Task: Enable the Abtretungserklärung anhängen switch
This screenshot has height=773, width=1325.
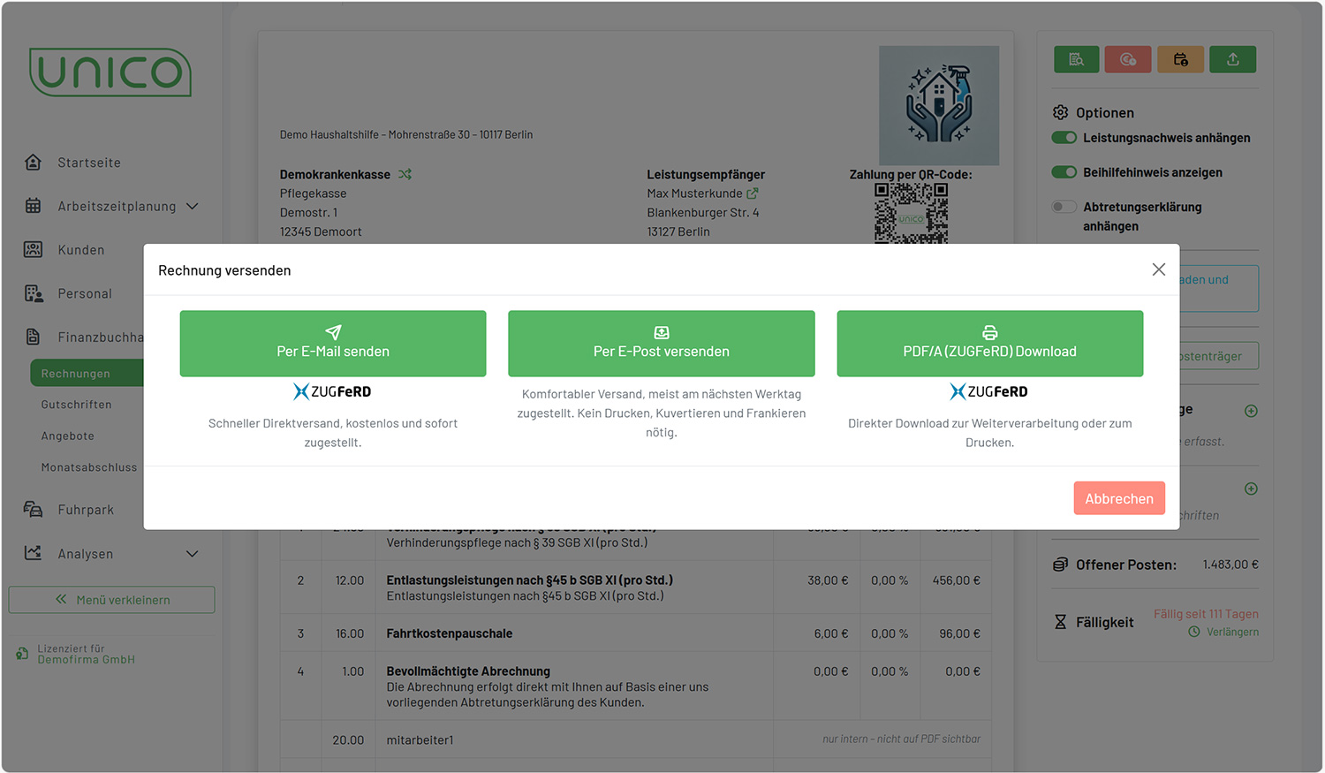Action: pyautogui.click(x=1064, y=207)
